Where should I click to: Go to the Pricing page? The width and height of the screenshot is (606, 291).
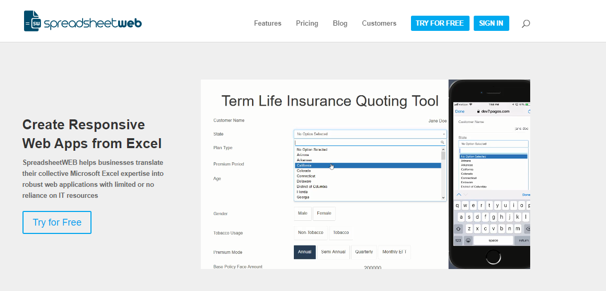pyautogui.click(x=307, y=24)
